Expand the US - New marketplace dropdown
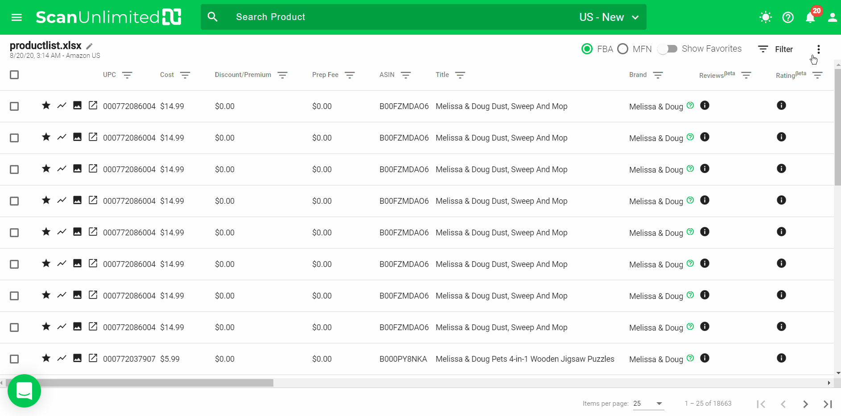The height and width of the screenshot is (416, 841). click(x=609, y=17)
